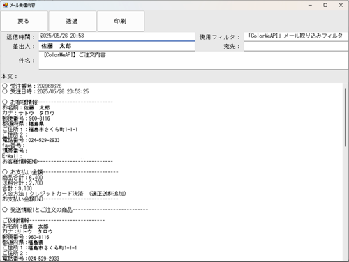Screen dimensions: 349x262
Task: Click the 入金方法：クレジットカード決済 line
Action: 64,194
